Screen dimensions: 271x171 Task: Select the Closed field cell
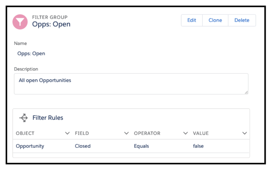pyautogui.click(x=83, y=146)
